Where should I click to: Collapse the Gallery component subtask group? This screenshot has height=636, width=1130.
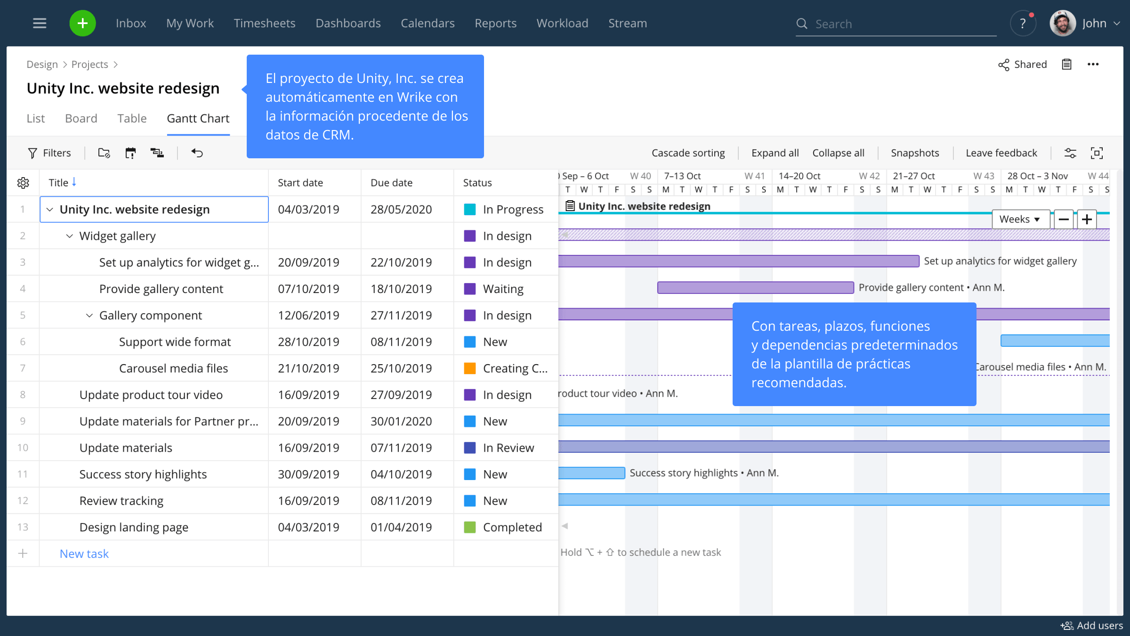click(x=89, y=316)
